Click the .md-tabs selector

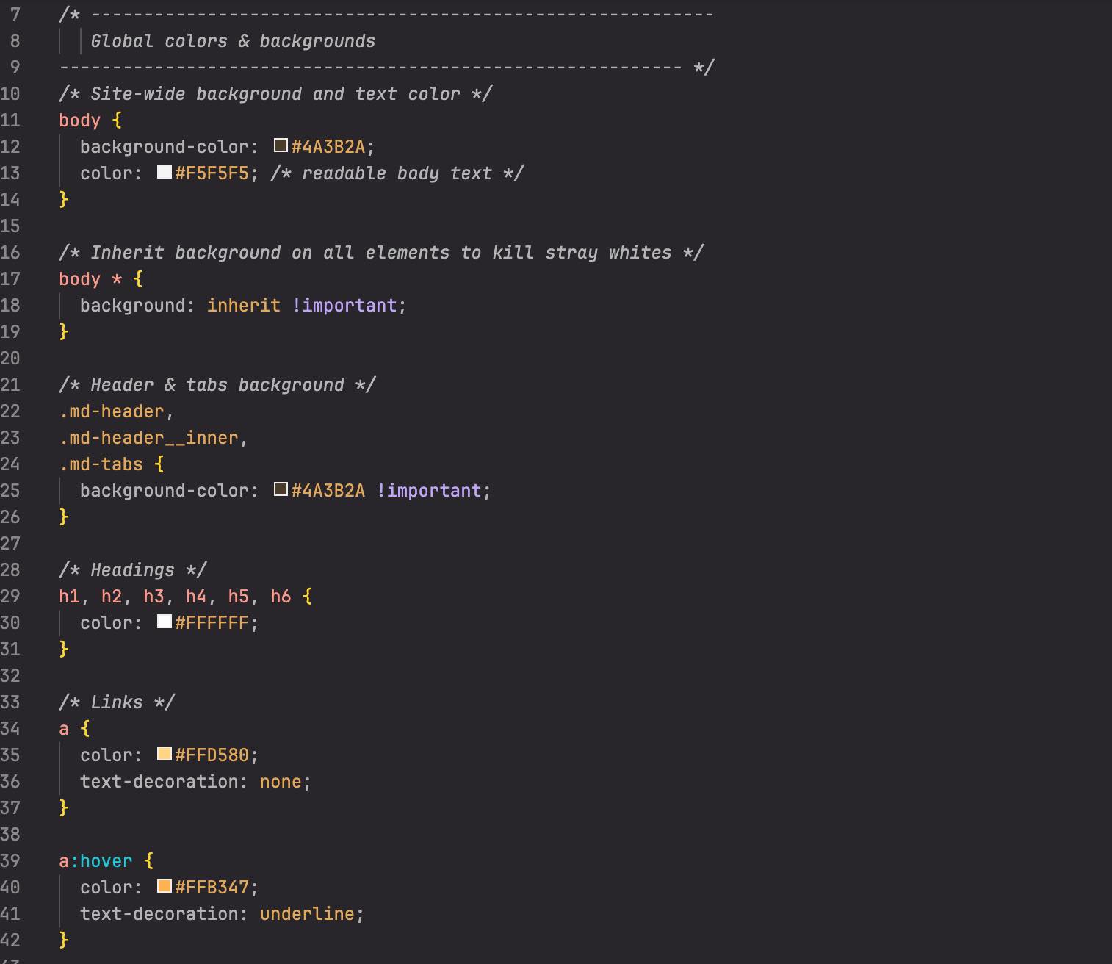(x=101, y=464)
